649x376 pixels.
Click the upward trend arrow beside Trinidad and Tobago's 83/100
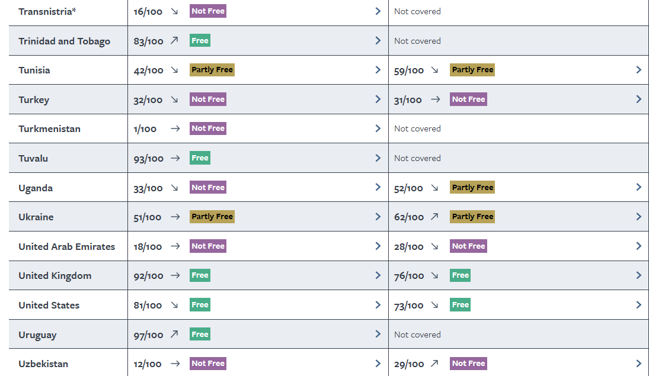[174, 41]
